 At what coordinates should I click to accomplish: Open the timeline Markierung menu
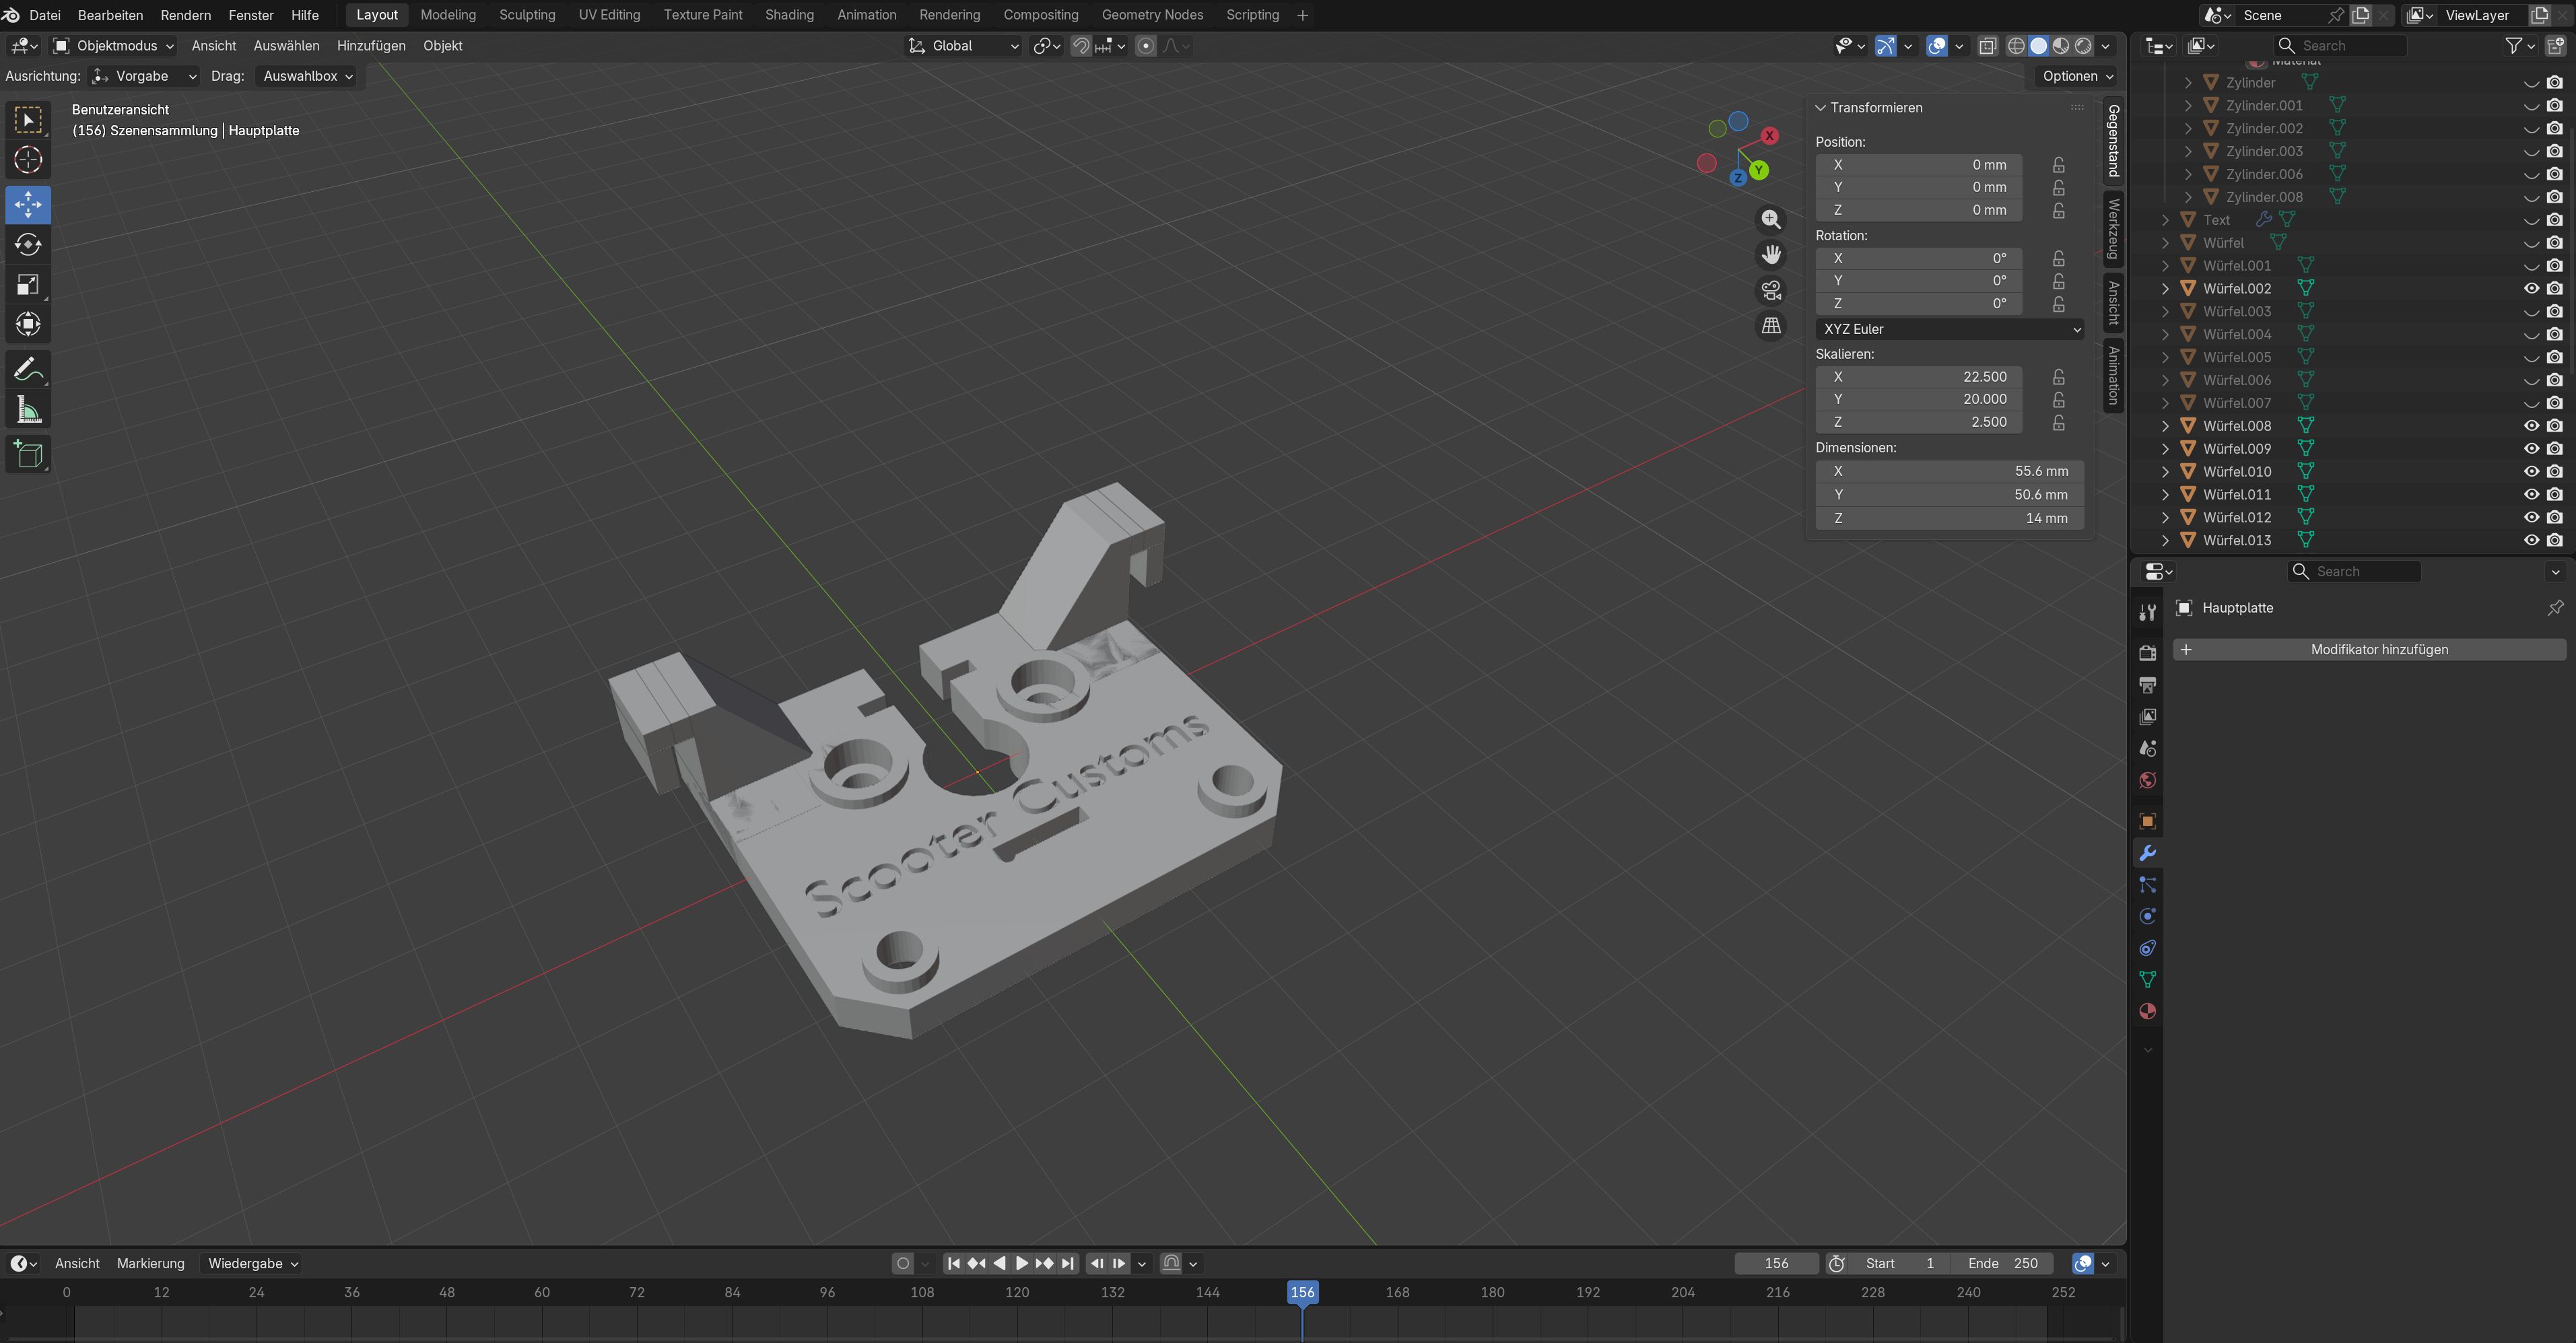pyautogui.click(x=151, y=1264)
